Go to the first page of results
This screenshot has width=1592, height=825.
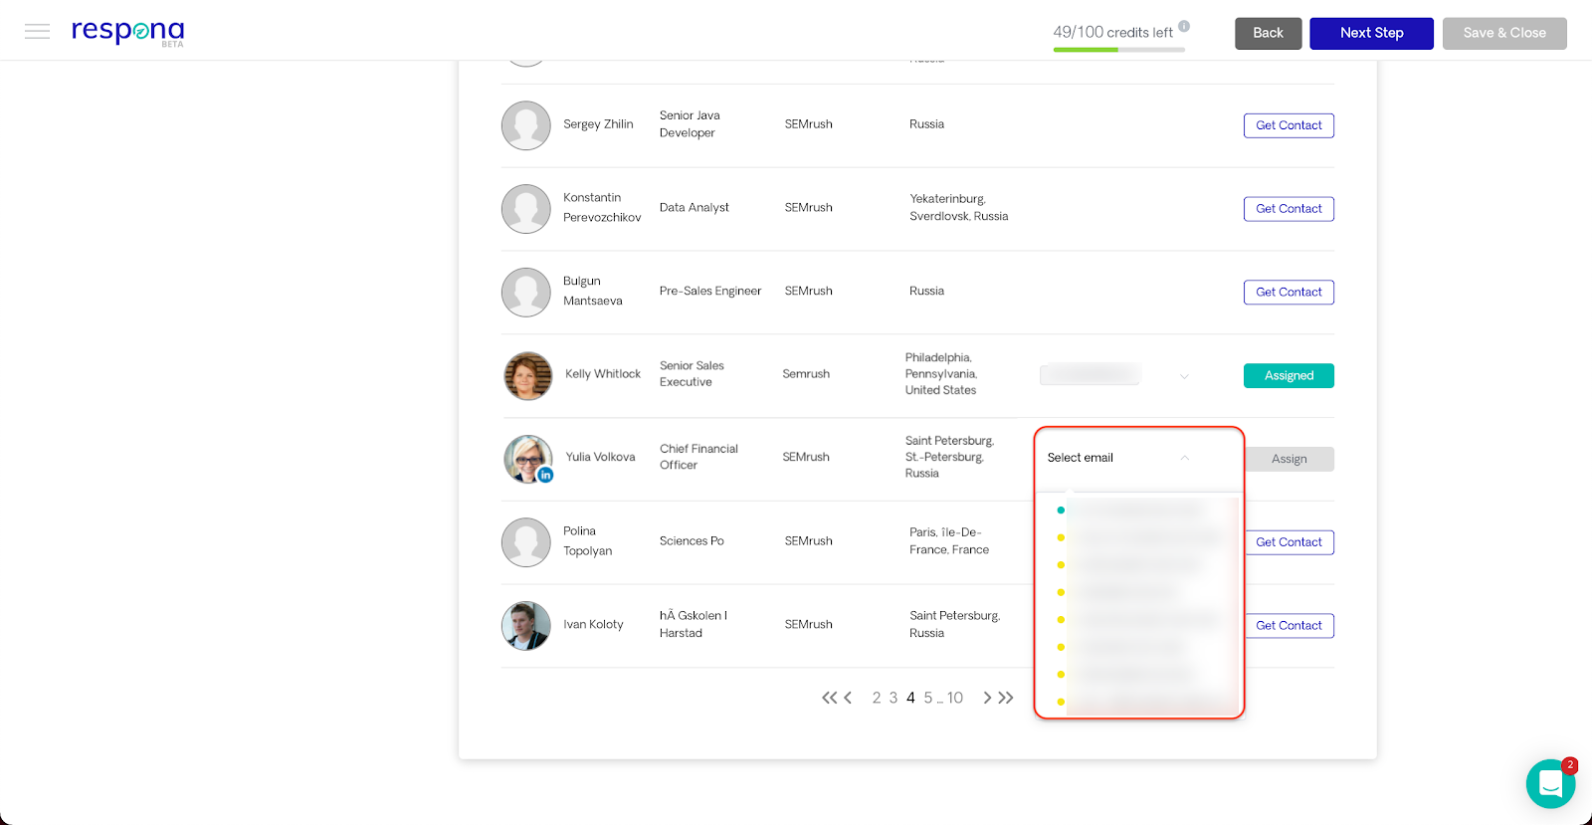[x=829, y=698]
